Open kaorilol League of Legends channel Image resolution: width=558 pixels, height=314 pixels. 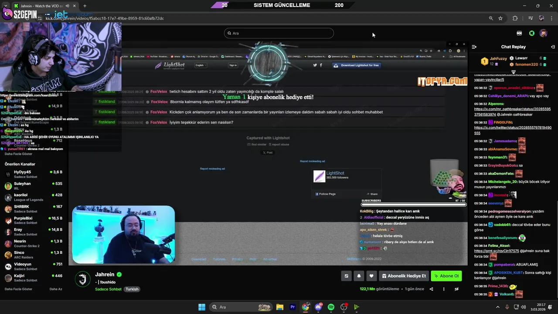tap(34, 197)
